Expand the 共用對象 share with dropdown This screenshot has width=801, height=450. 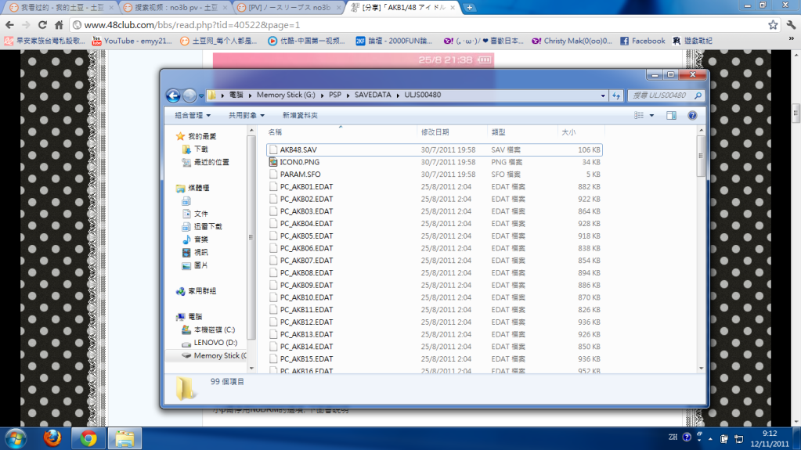click(247, 115)
